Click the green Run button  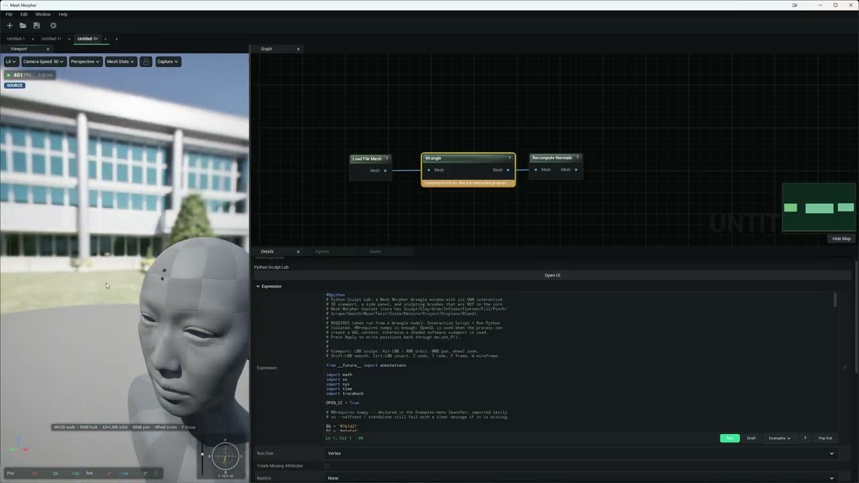(x=729, y=438)
